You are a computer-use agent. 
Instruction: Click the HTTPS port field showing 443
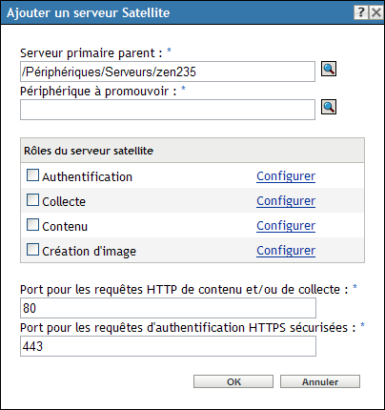click(168, 346)
